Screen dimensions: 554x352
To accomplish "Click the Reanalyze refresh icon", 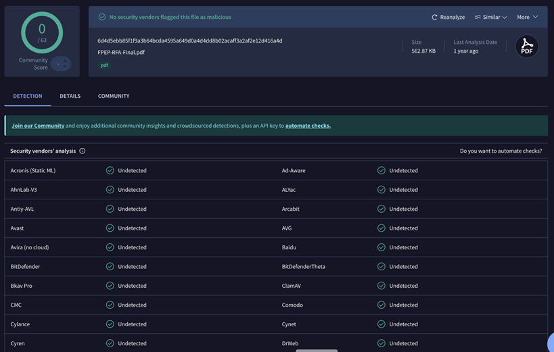I will 434,18.
